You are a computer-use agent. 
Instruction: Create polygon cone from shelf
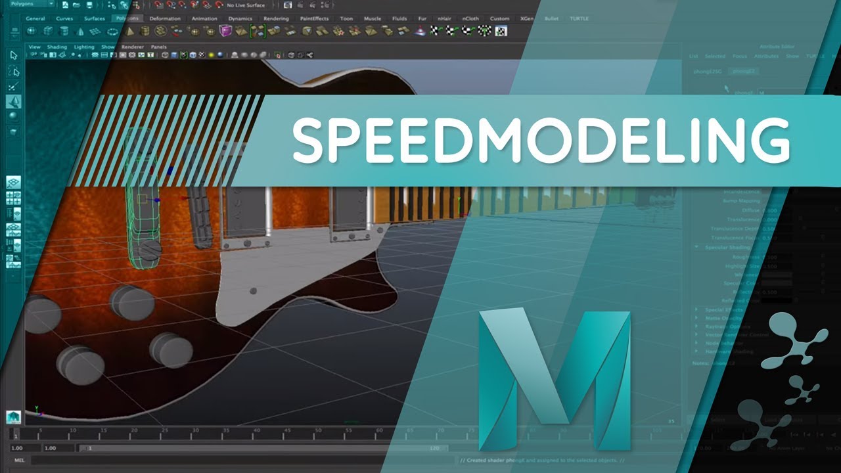point(80,31)
